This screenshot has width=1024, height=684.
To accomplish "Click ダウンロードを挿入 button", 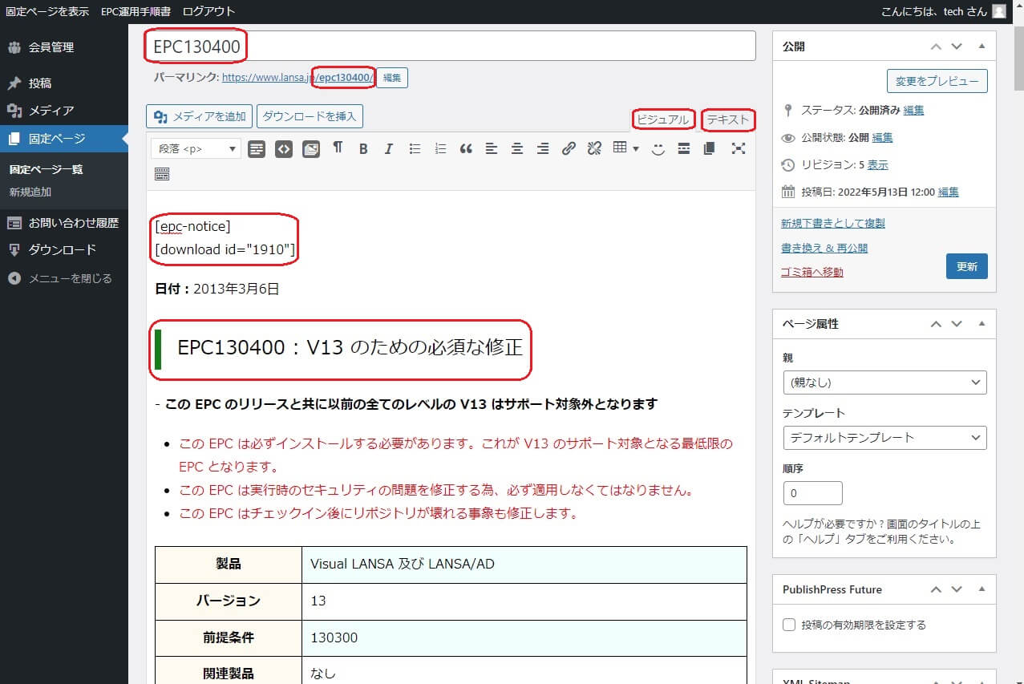I will coord(310,116).
